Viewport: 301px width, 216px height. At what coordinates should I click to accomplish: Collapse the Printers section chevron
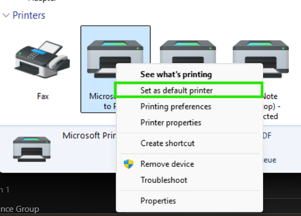(x=6, y=15)
